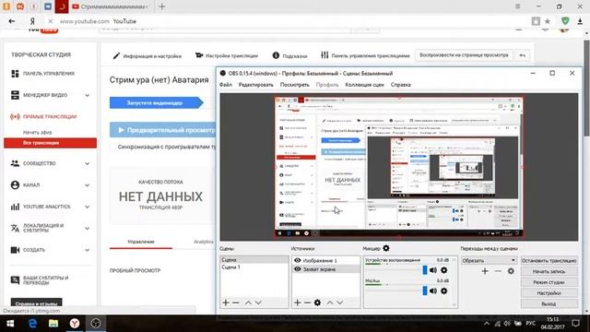Click the Канал account icon
The image size is (590, 332).
15,184
